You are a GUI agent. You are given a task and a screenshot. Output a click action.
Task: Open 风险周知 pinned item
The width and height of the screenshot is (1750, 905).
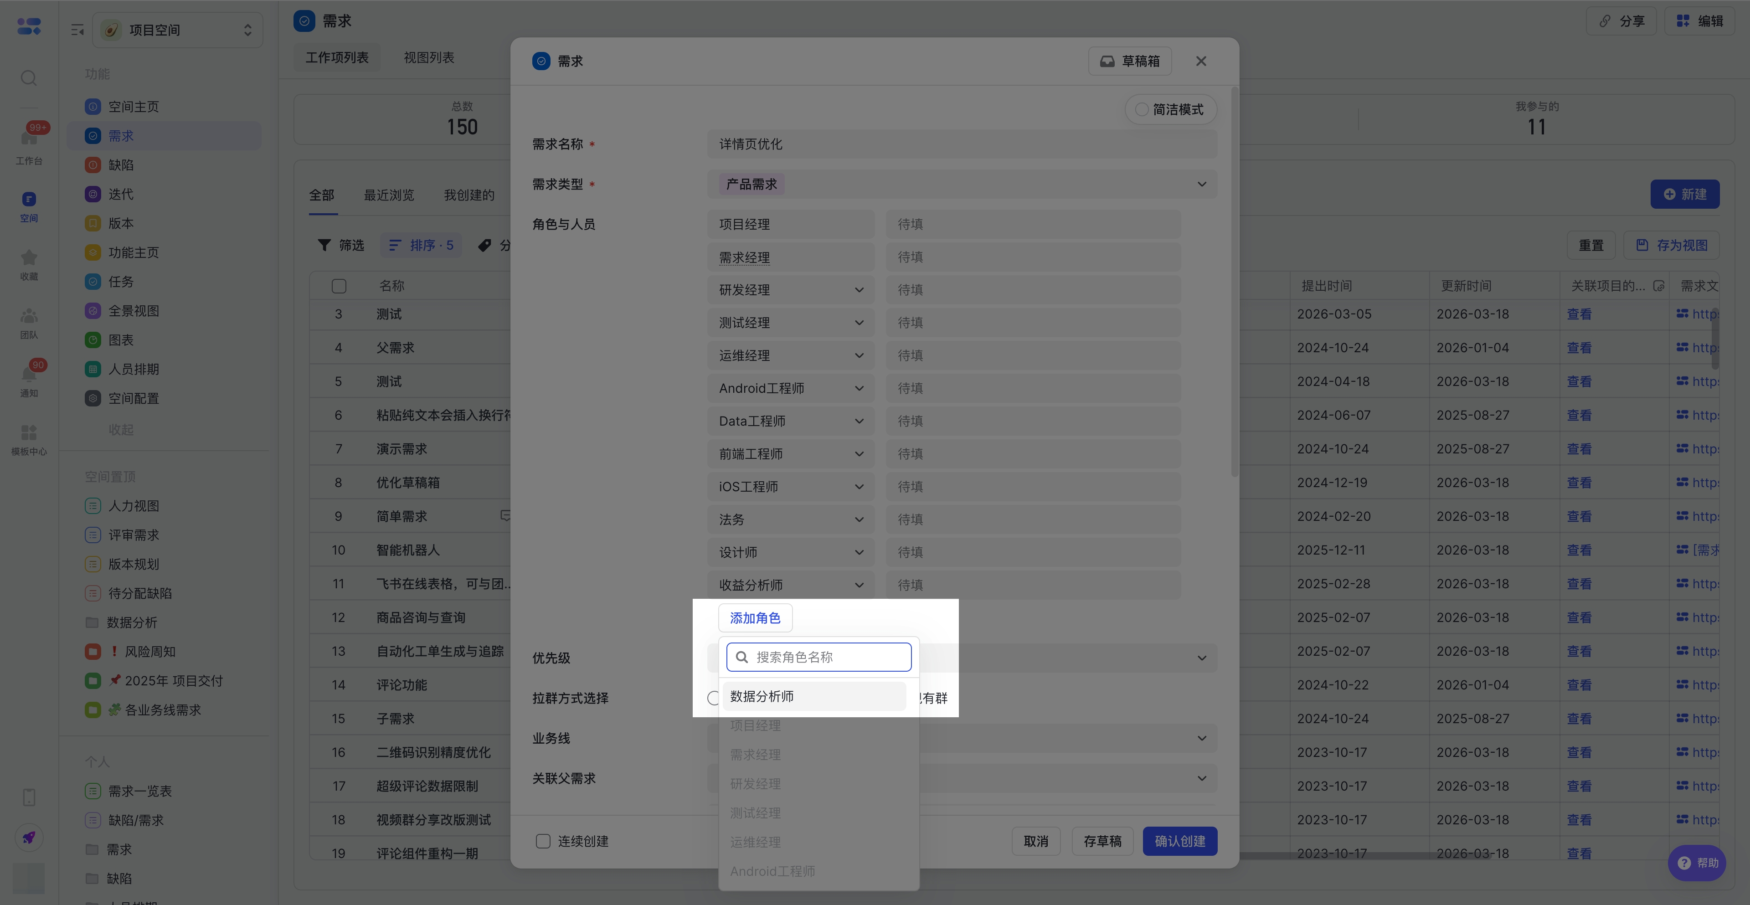tap(165, 652)
